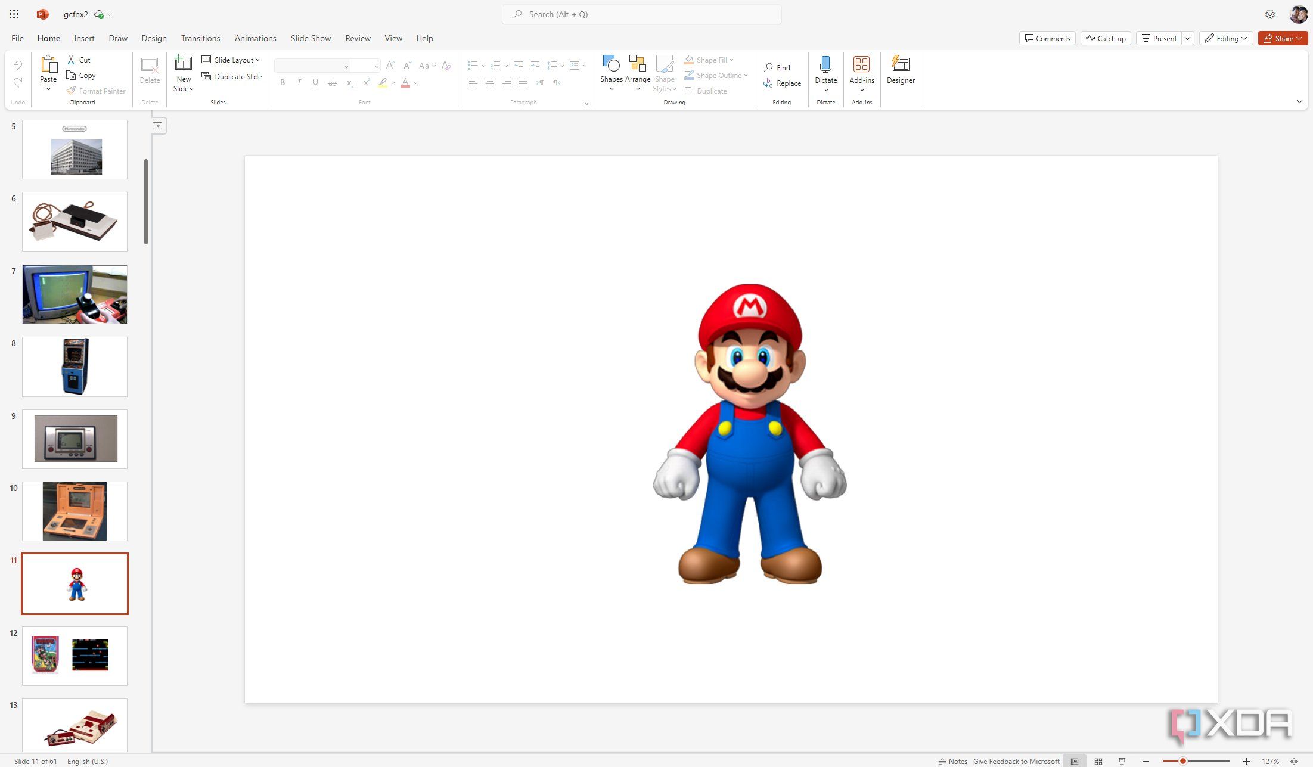Screen dimensions: 1313x767
Task: Open Add-ins
Action: 862,73
